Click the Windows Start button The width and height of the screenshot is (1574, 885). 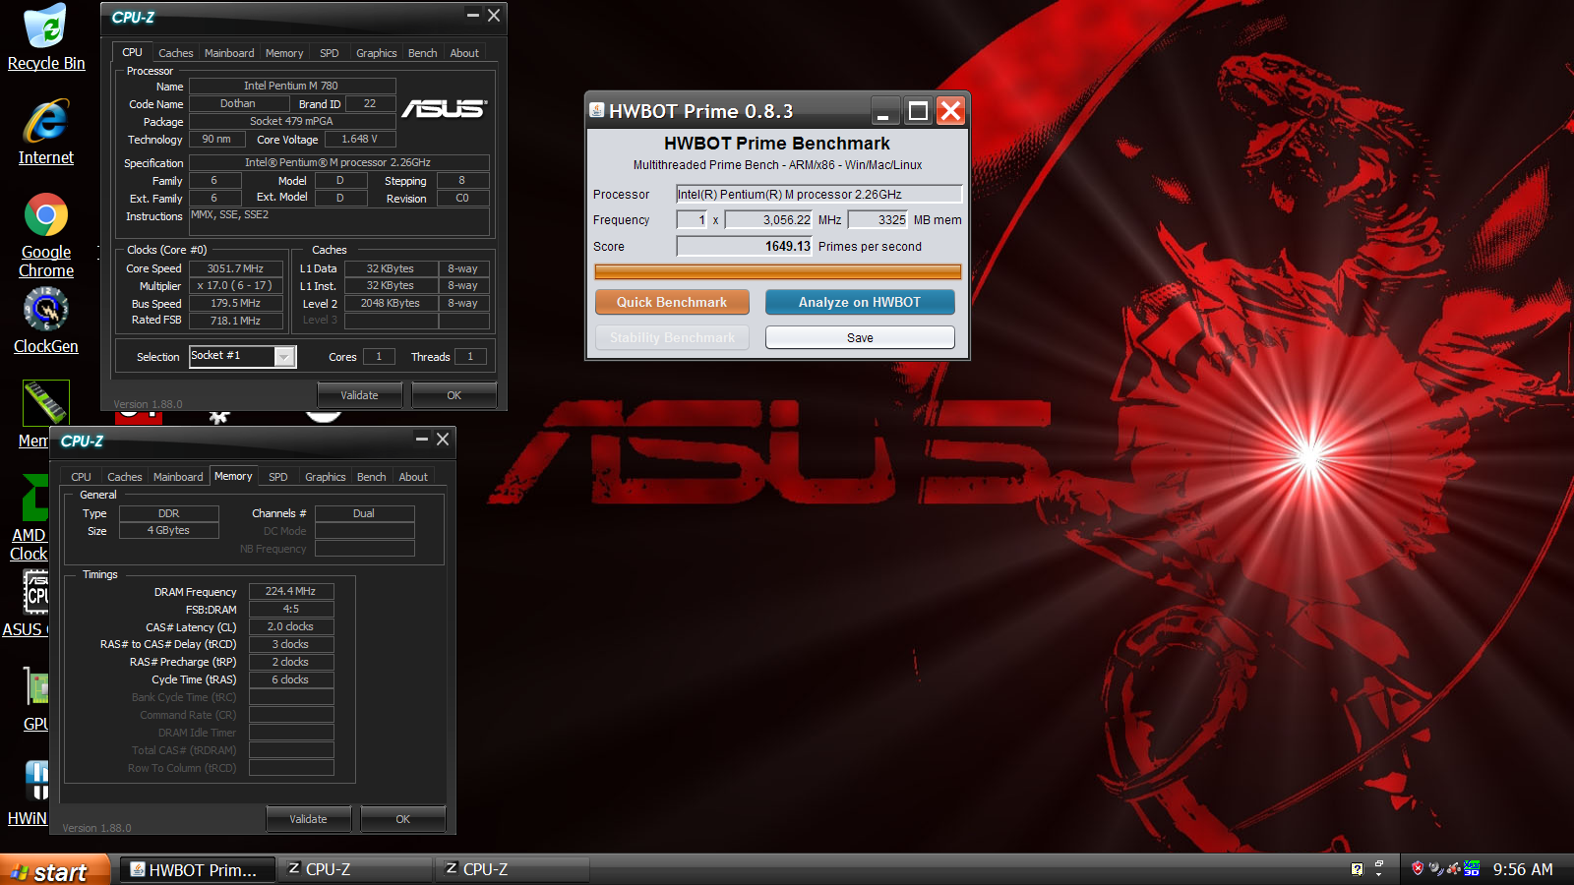54,870
